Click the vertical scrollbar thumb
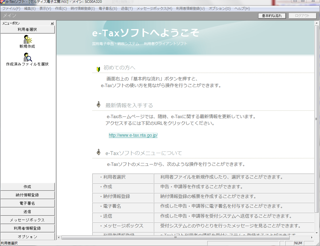This screenshot has width=320, height=246. pos(316,119)
